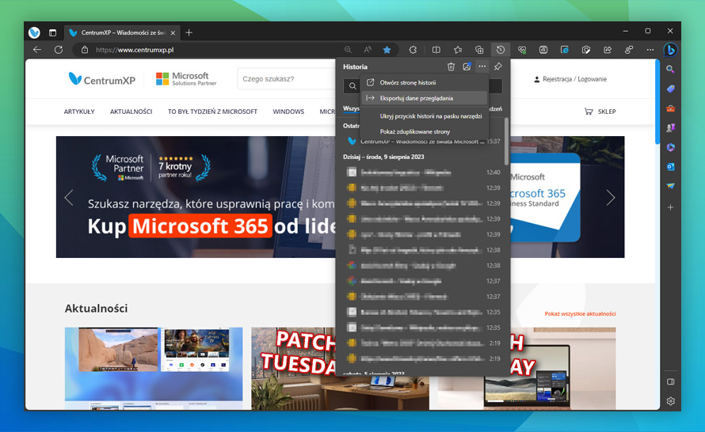Open 'Rejestracja / Logowanie' link
The image size is (705, 432).
tap(570, 79)
